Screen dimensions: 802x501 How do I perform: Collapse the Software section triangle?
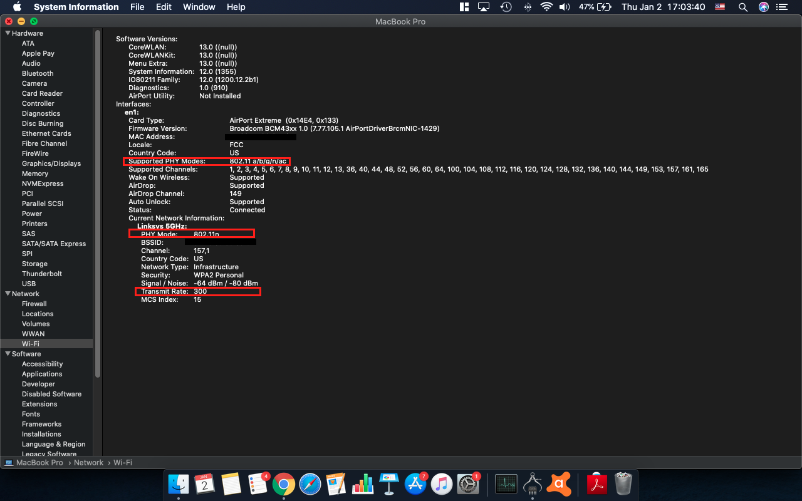[x=8, y=354]
